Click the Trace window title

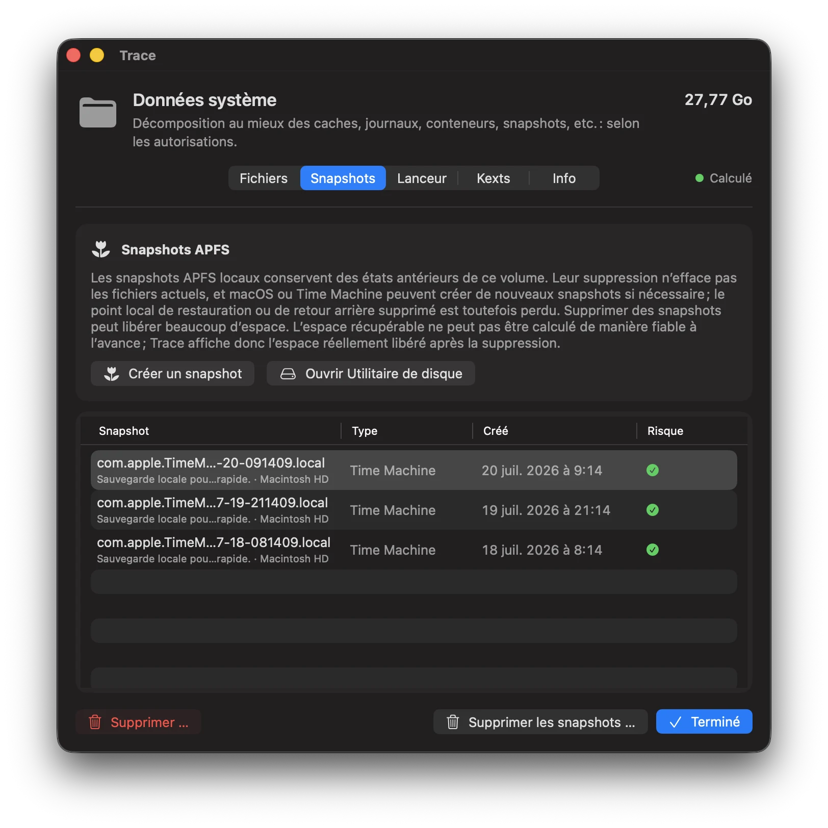tap(138, 55)
